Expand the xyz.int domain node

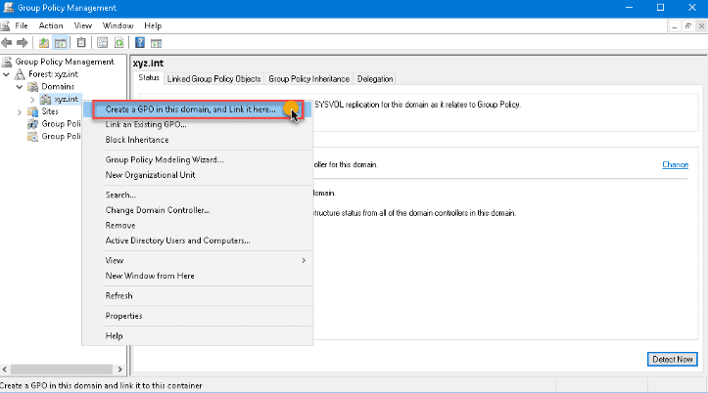32,99
